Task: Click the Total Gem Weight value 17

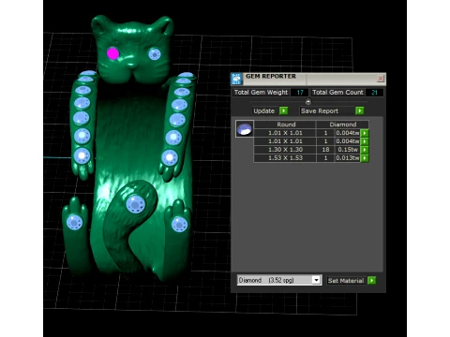Action: 300,93
